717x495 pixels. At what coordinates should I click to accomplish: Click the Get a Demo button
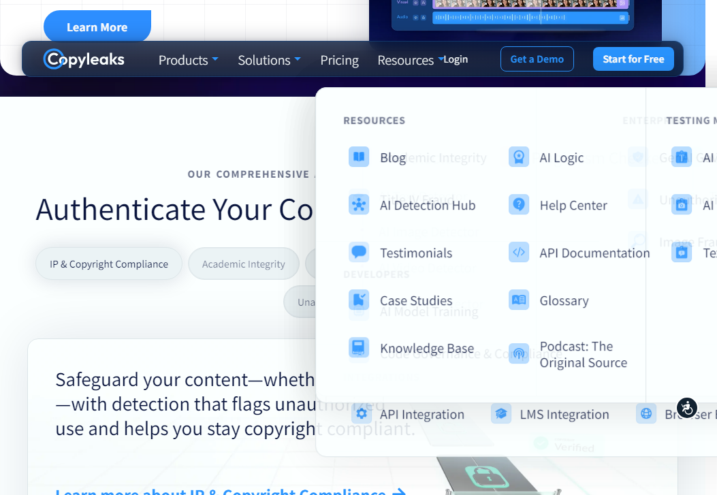(537, 59)
